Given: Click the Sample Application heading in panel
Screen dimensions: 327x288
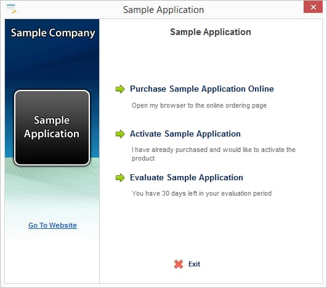Looking at the screenshot, I should (x=211, y=32).
